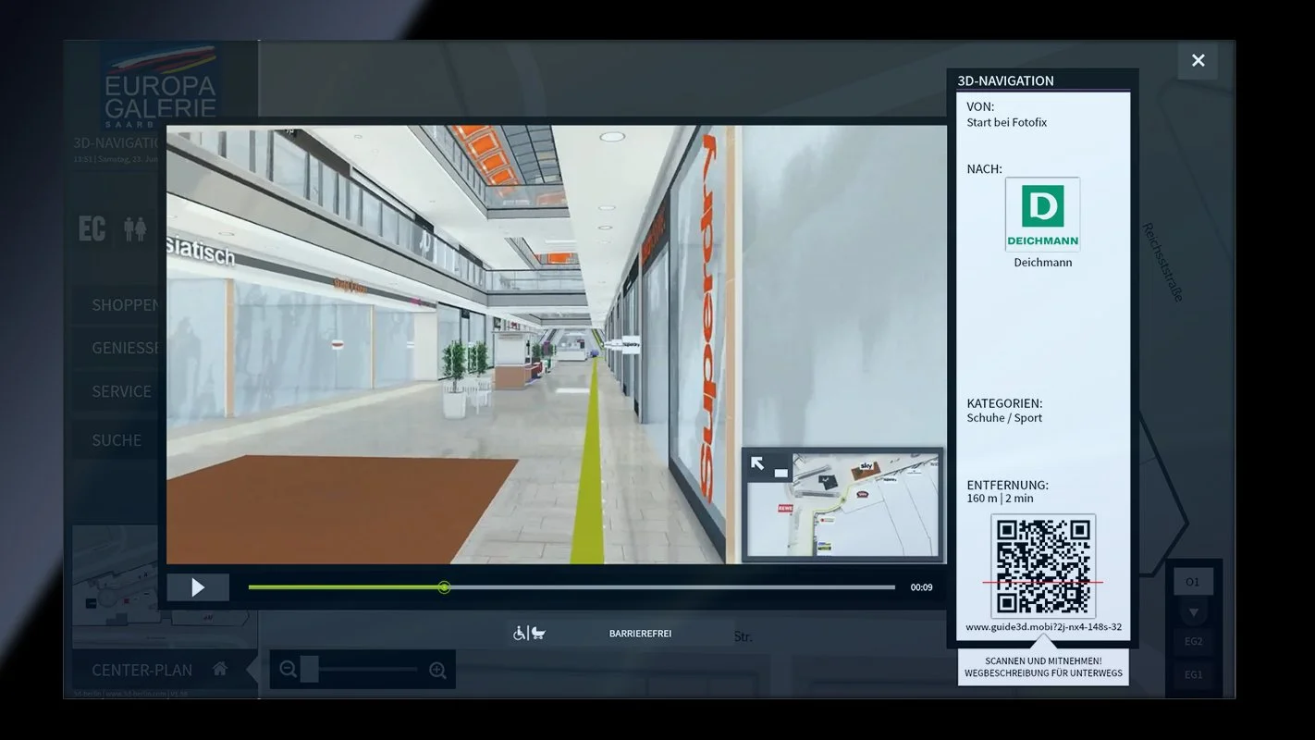The image size is (1315, 740).
Task: Zoom out with the minus magnifier
Action: click(x=289, y=670)
